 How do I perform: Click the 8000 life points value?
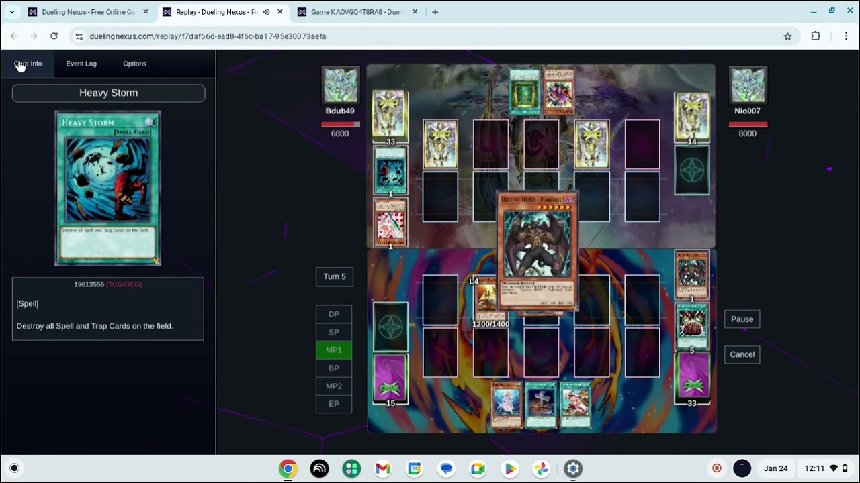[747, 133]
